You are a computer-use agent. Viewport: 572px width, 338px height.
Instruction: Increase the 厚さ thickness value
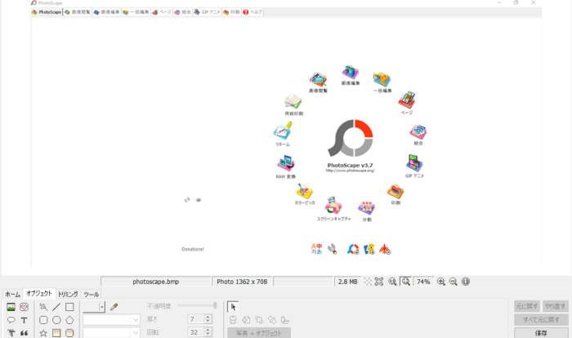coord(208,317)
